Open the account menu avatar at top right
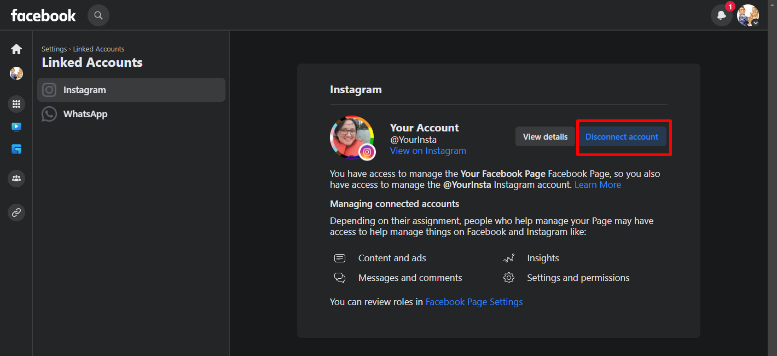The height and width of the screenshot is (356, 777). click(747, 15)
